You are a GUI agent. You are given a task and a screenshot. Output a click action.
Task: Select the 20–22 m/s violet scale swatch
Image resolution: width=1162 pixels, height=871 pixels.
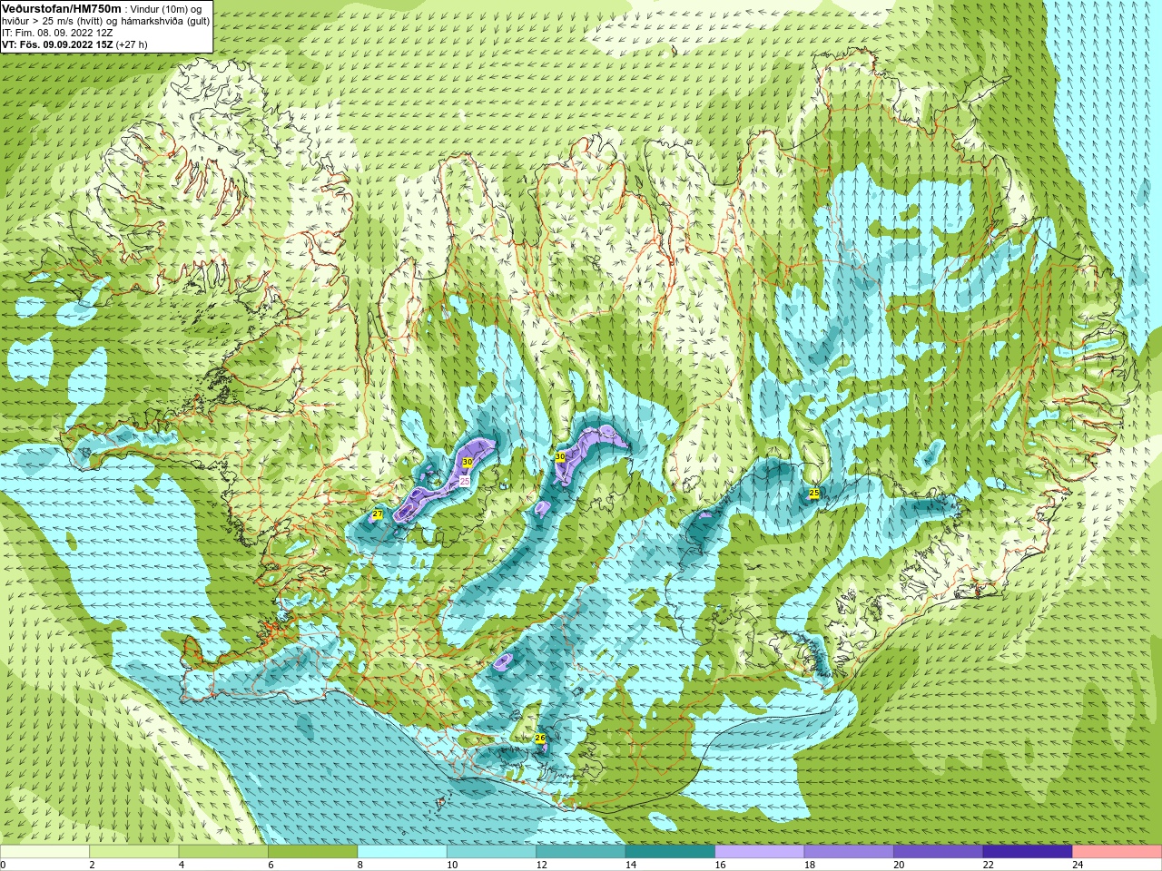pyautogui.click(x=939, y=852)
